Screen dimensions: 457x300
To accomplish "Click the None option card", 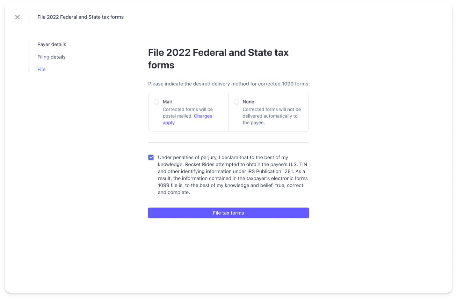I will pos(268,112).
